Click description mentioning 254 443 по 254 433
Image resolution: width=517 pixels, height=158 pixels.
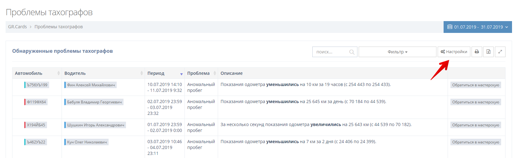[305, 84]
